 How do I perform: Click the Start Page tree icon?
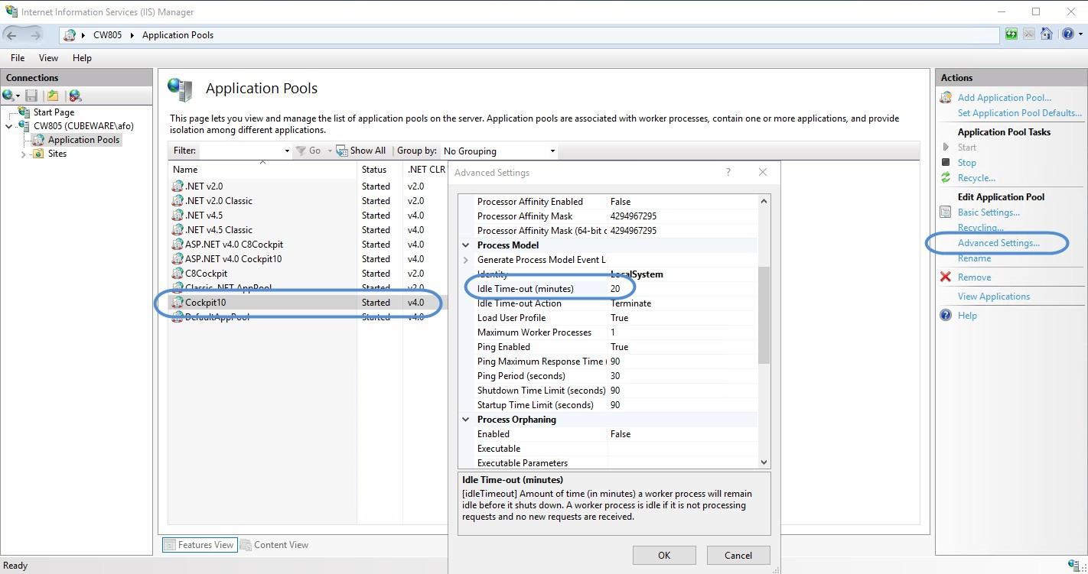[24, 112]
